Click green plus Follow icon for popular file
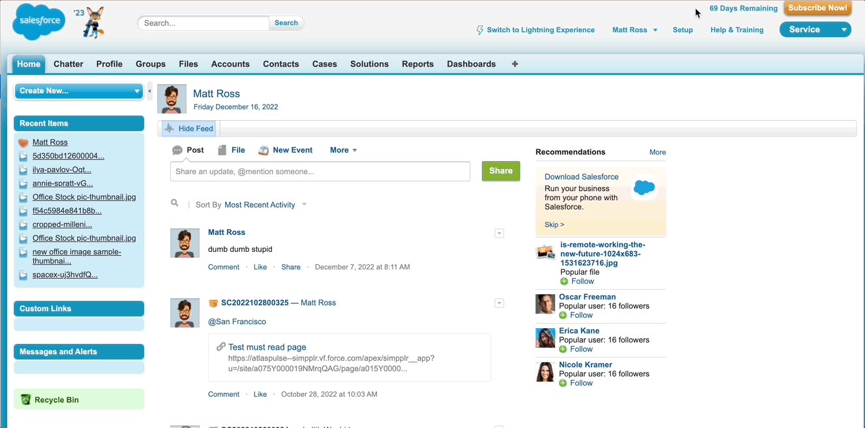The width and height of the screenshot is (865, 428). (x=564, y=281)
